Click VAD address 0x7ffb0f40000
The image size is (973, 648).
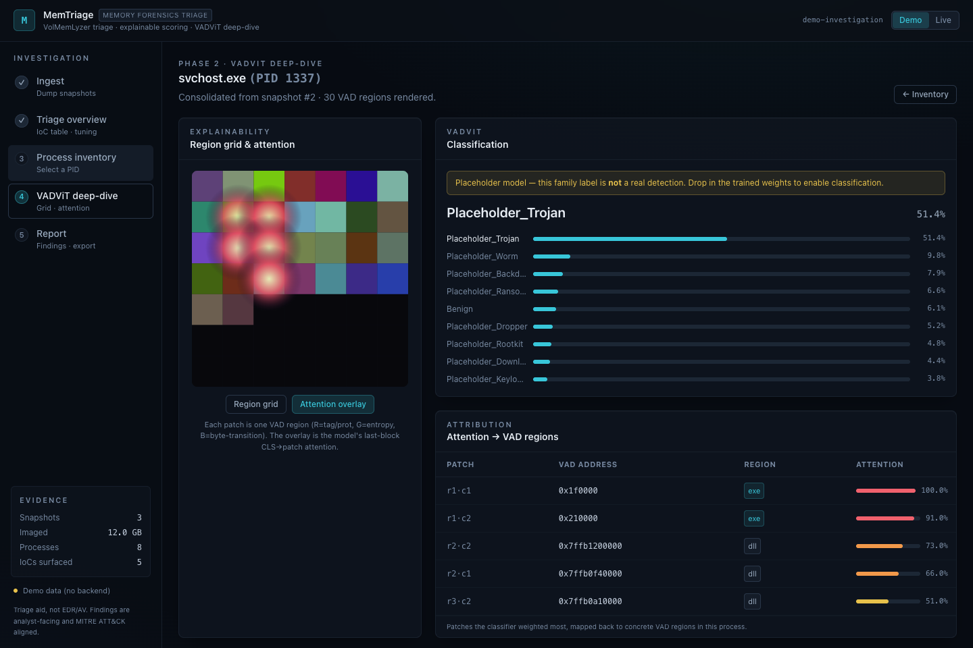tap(590, 574)
